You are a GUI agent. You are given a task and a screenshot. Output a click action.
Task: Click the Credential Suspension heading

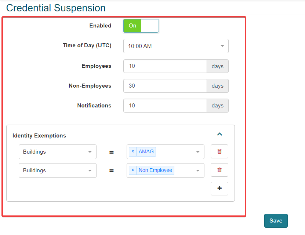(56, 8)
